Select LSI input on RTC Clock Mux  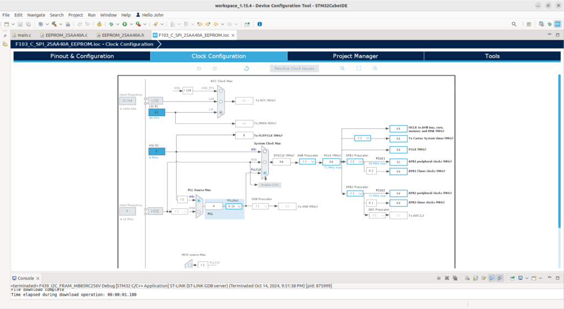point(221,112)
